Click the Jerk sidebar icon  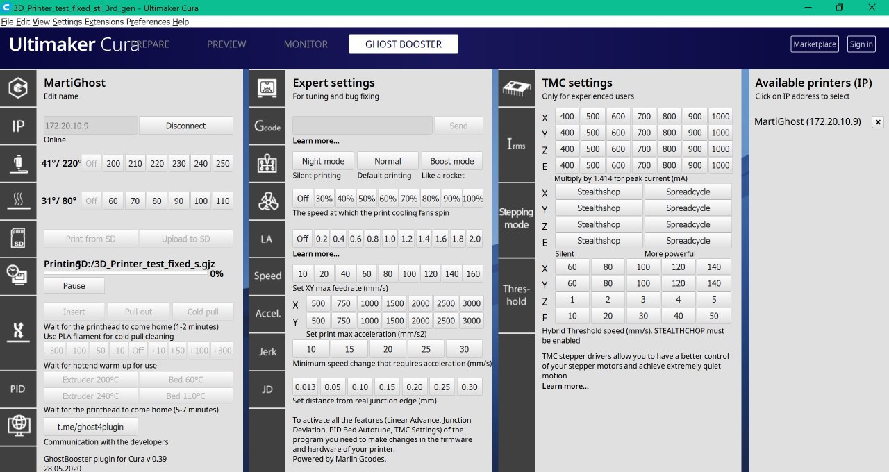coord(267,351)
